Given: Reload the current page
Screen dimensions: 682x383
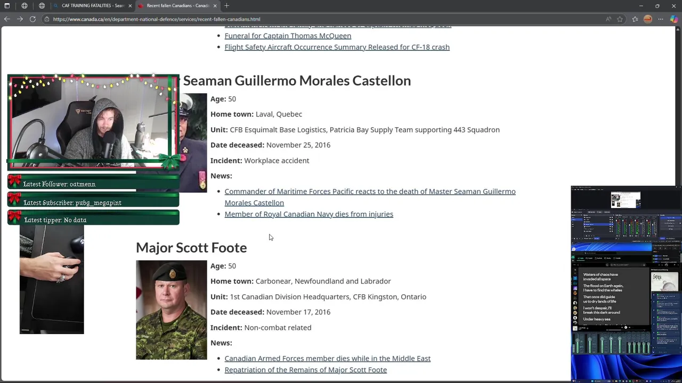Looking at the screenshot, I should [x=33, y=19].
